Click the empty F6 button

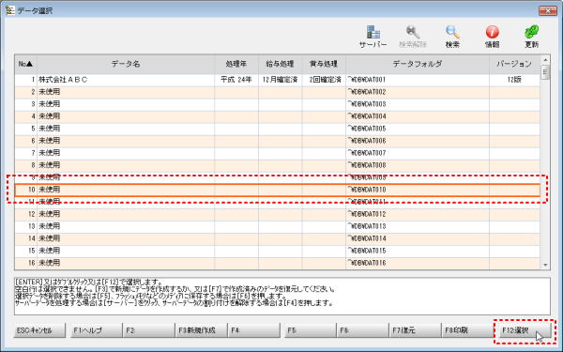[362, 330]
